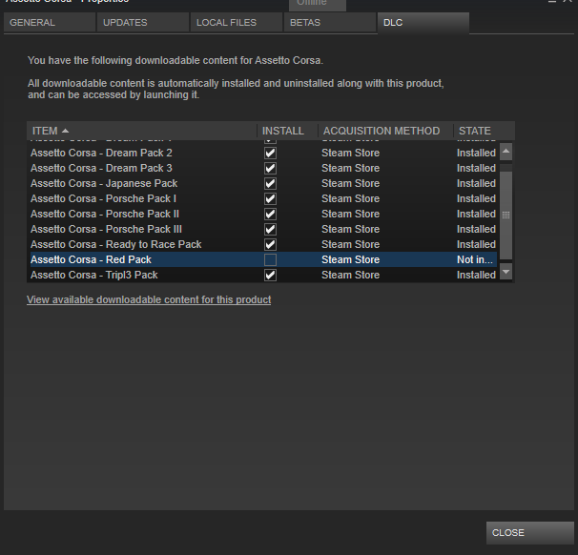The image size is (578, 555).
Task: Click the DLC list scrollbar thumb
Action: tap(506, 216)
